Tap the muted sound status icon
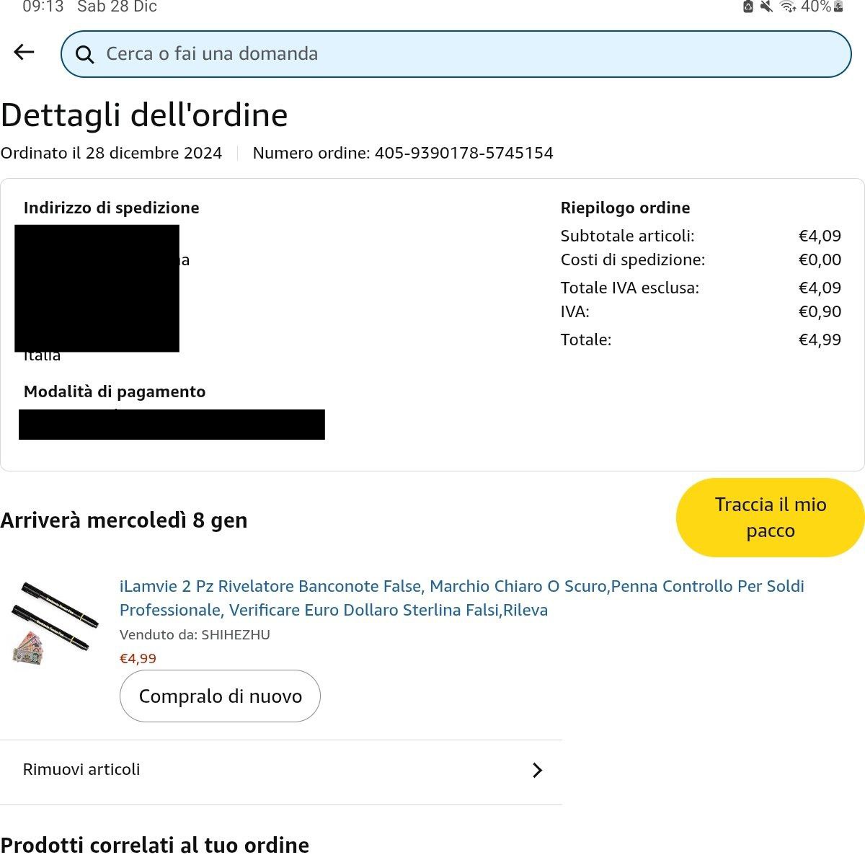The height and width of the screenshot is (860, 865). click(767, 6)
